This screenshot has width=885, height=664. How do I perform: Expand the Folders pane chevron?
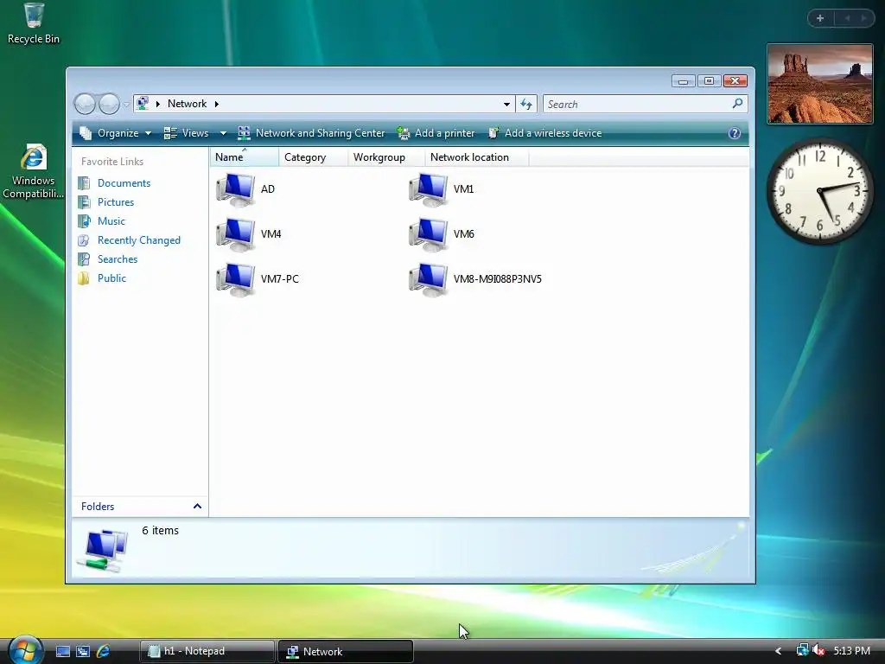[197, 507]
